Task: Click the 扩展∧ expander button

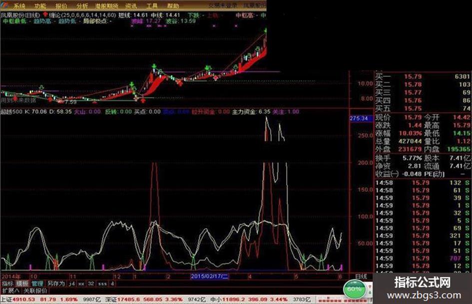Action: [x=10, y=291]
